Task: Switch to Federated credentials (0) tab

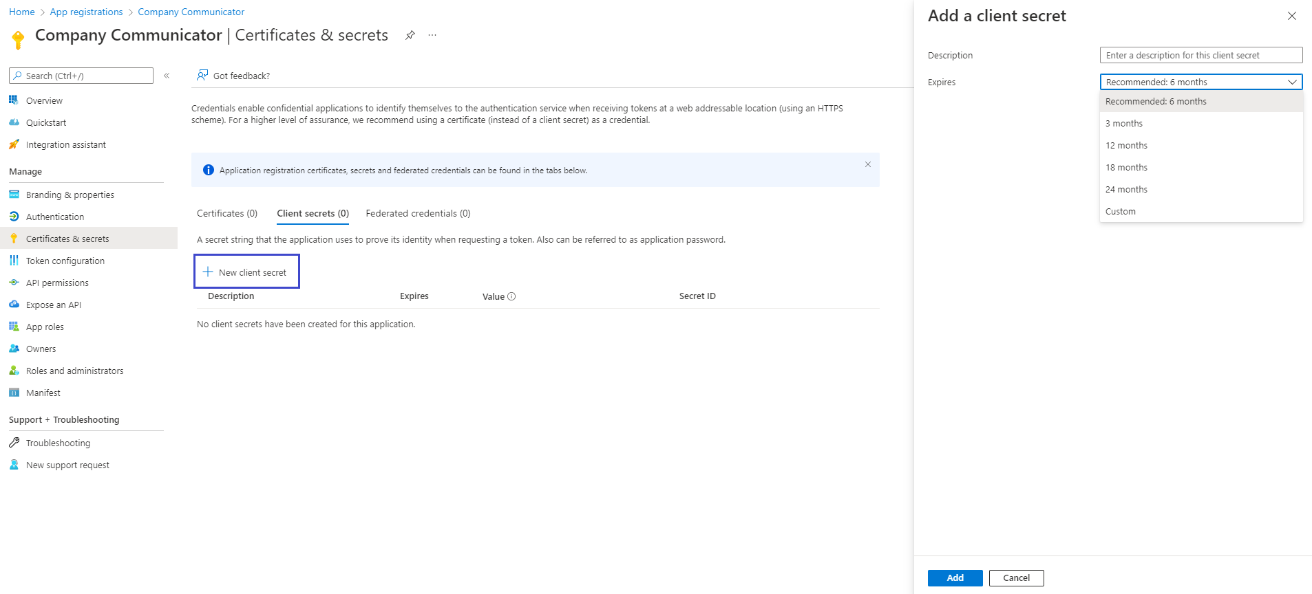Action: click(x=419, y=213)
